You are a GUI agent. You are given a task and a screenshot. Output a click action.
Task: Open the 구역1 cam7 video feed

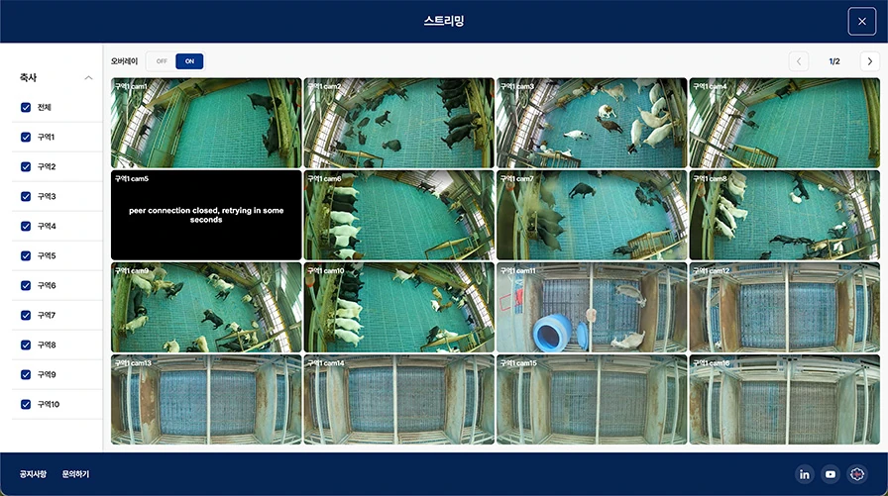[592, 215]
